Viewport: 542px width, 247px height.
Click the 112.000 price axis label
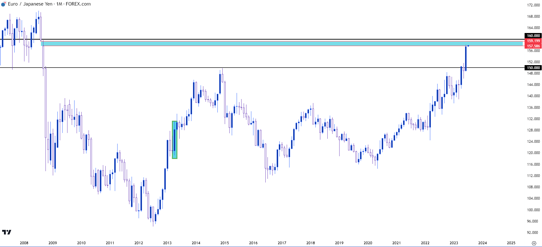point(533,176)
